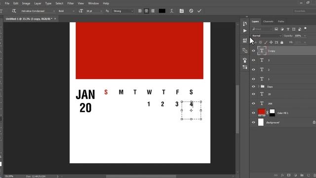Switch to the Channels tab
Screen dimensions: 316x178
click(268, 21)
